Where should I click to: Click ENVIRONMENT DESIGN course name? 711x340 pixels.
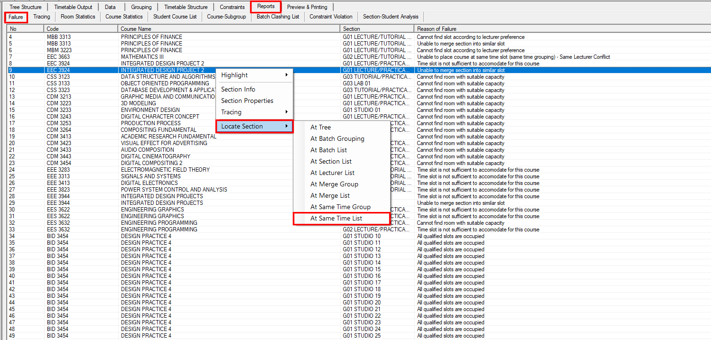pos(150,110)
